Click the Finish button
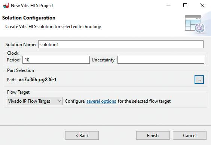 tap(153, 135)
